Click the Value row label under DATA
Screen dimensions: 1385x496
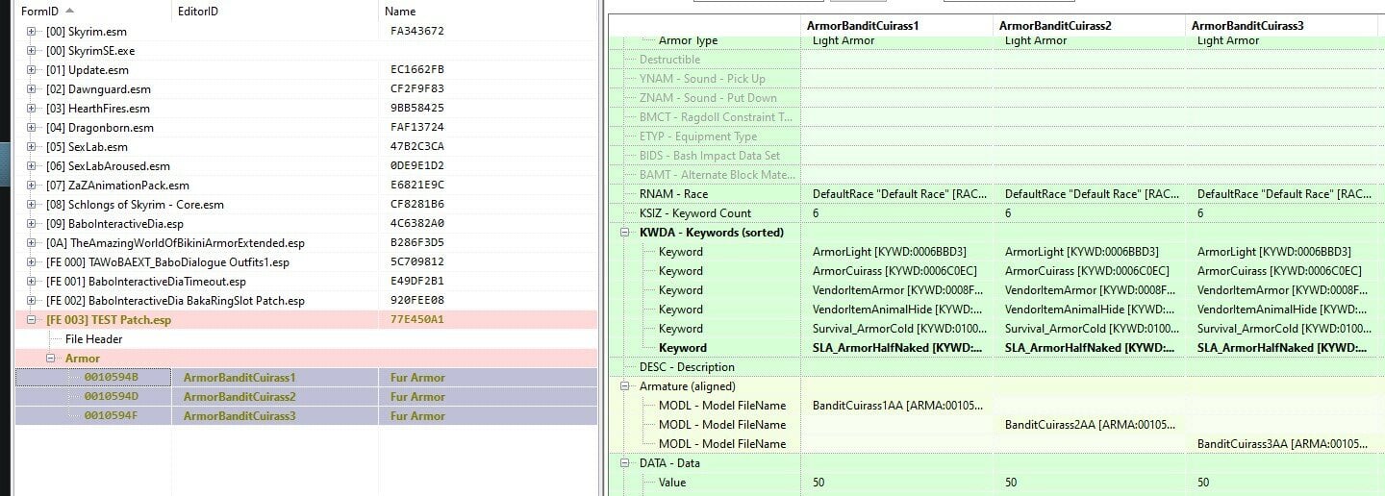[x=673, y=483]
